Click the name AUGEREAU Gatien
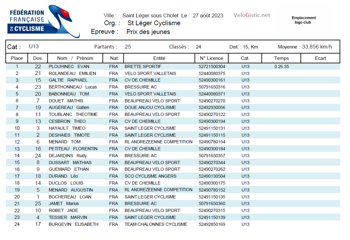Viewport: 350px width, 240px height. click(69, 107)
